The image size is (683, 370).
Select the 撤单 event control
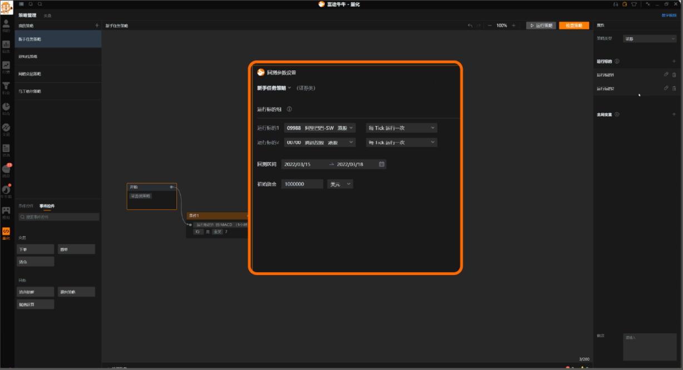[x=76, y=249]
